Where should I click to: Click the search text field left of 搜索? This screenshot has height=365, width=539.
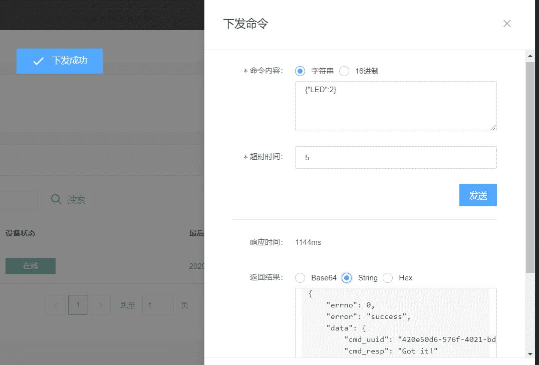pos(19,200)
